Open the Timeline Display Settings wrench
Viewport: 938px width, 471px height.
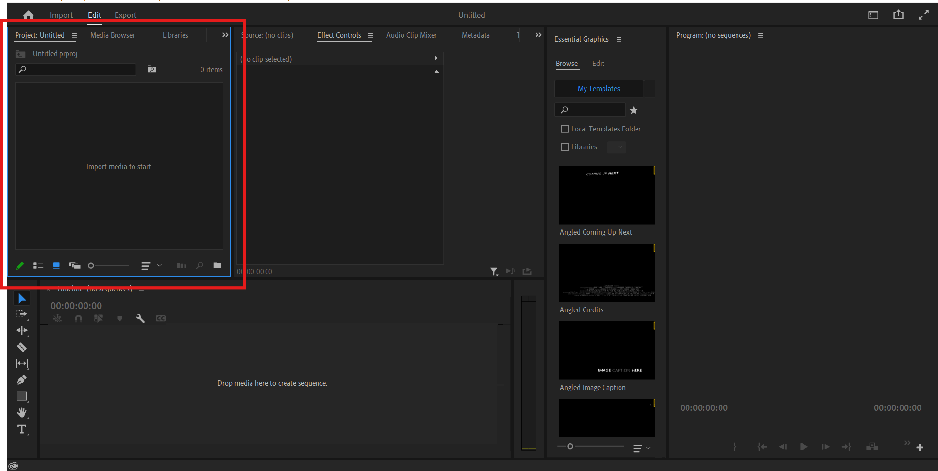click(x=140, y=319)
